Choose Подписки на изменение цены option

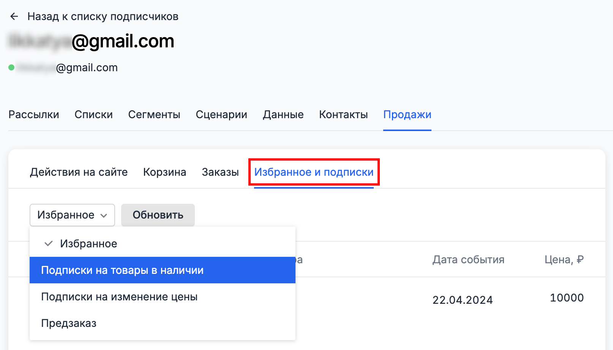click(119, 297)
